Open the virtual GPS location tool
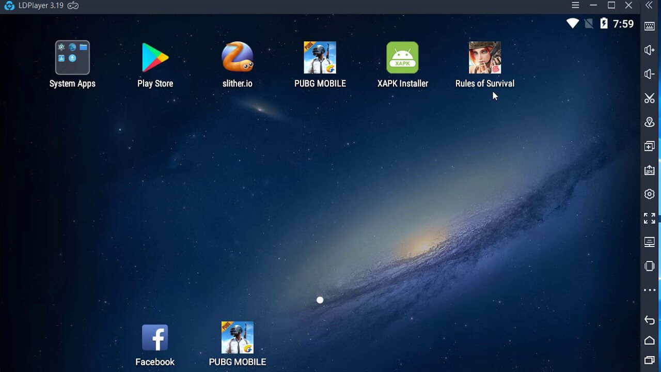The width and height of the screenshot is (661, 372). coord(650,122)
